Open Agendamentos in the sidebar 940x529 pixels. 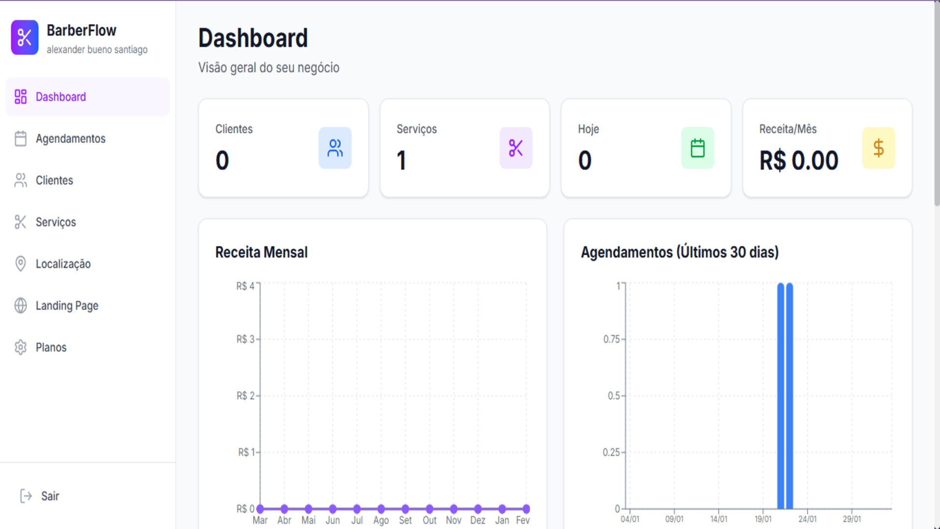coord(70,139)
